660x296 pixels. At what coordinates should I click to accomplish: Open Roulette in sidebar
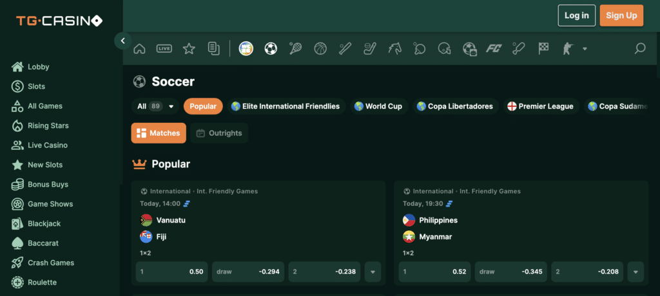point(34,282)
